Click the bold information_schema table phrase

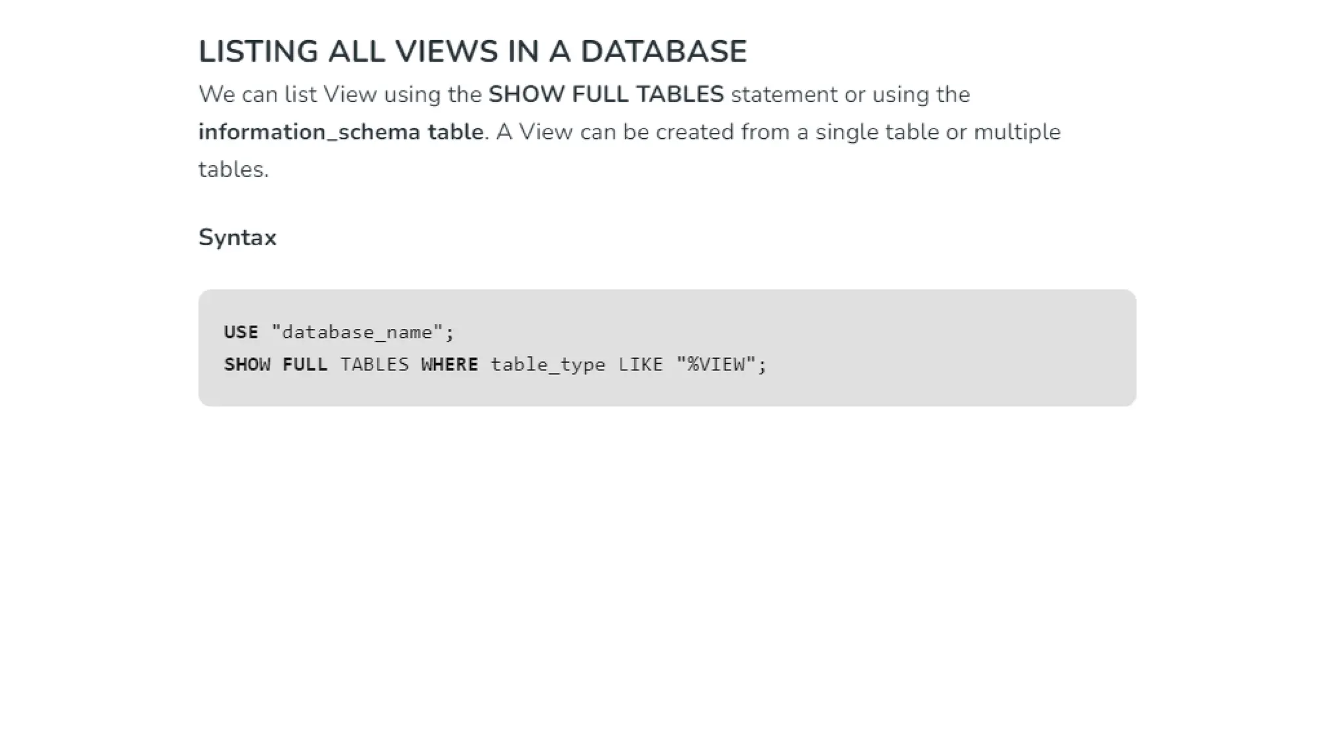341,132
